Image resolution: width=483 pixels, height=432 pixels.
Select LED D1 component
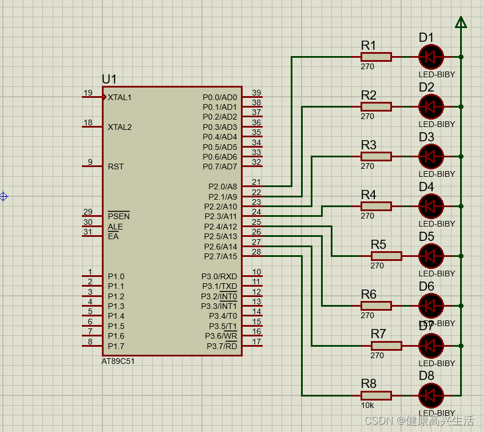pos(431,57)
